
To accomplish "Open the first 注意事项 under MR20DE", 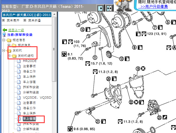I will coord(29,66).
